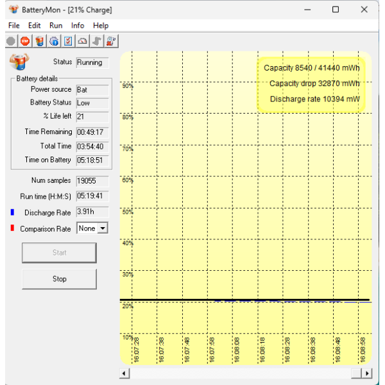Image resolution: width=385 pixels, height=385 pixels.
Task: Click the chart scrollbar right arrow
Action: coord(367,373)
